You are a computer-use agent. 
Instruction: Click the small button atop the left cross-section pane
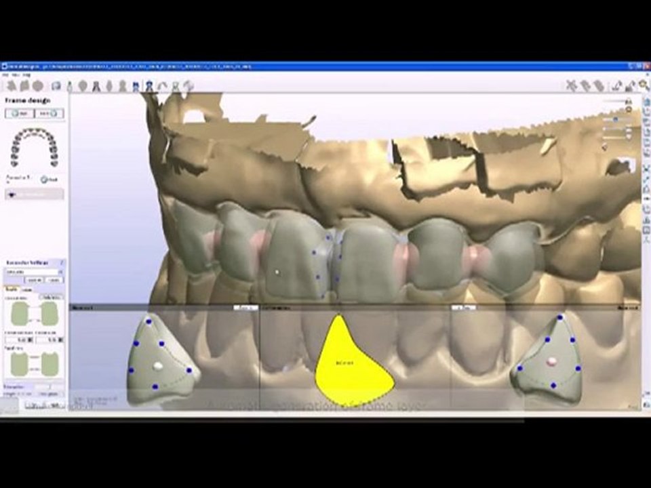tap(245, 308)
